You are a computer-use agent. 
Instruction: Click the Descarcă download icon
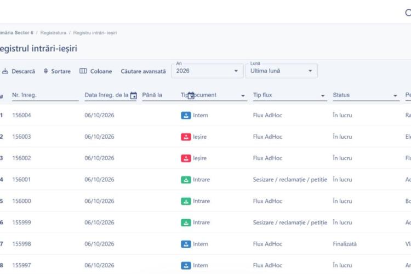[5, 71]
